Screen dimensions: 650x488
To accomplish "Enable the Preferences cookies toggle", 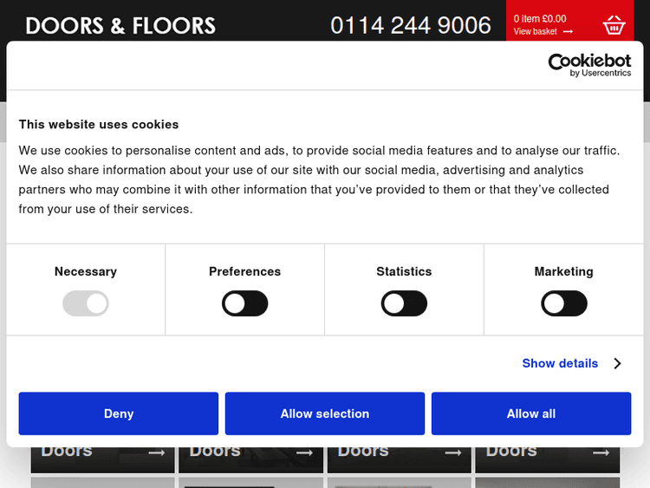I will (x=245, y=303).
